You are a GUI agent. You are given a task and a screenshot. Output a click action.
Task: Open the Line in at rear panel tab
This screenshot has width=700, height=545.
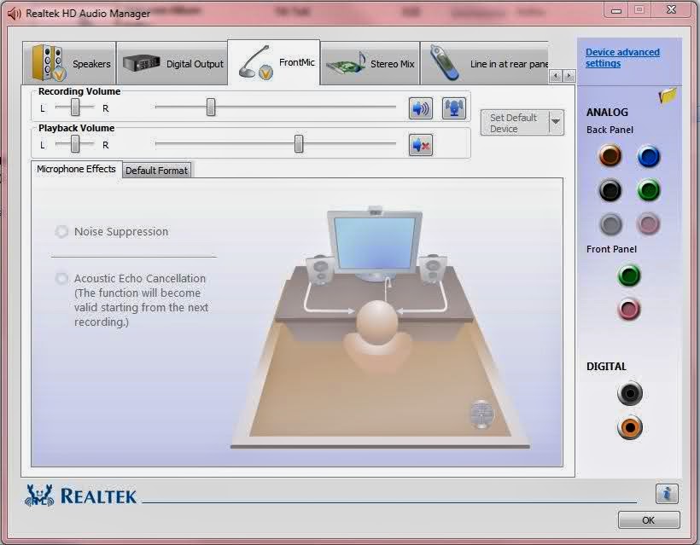[x=484, y=63]
